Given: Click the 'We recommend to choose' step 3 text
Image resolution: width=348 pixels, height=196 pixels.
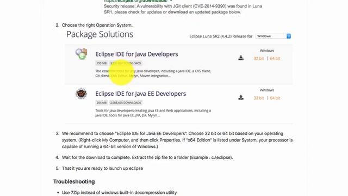Looking at the screenshot, I should click(x=177, y=140).
